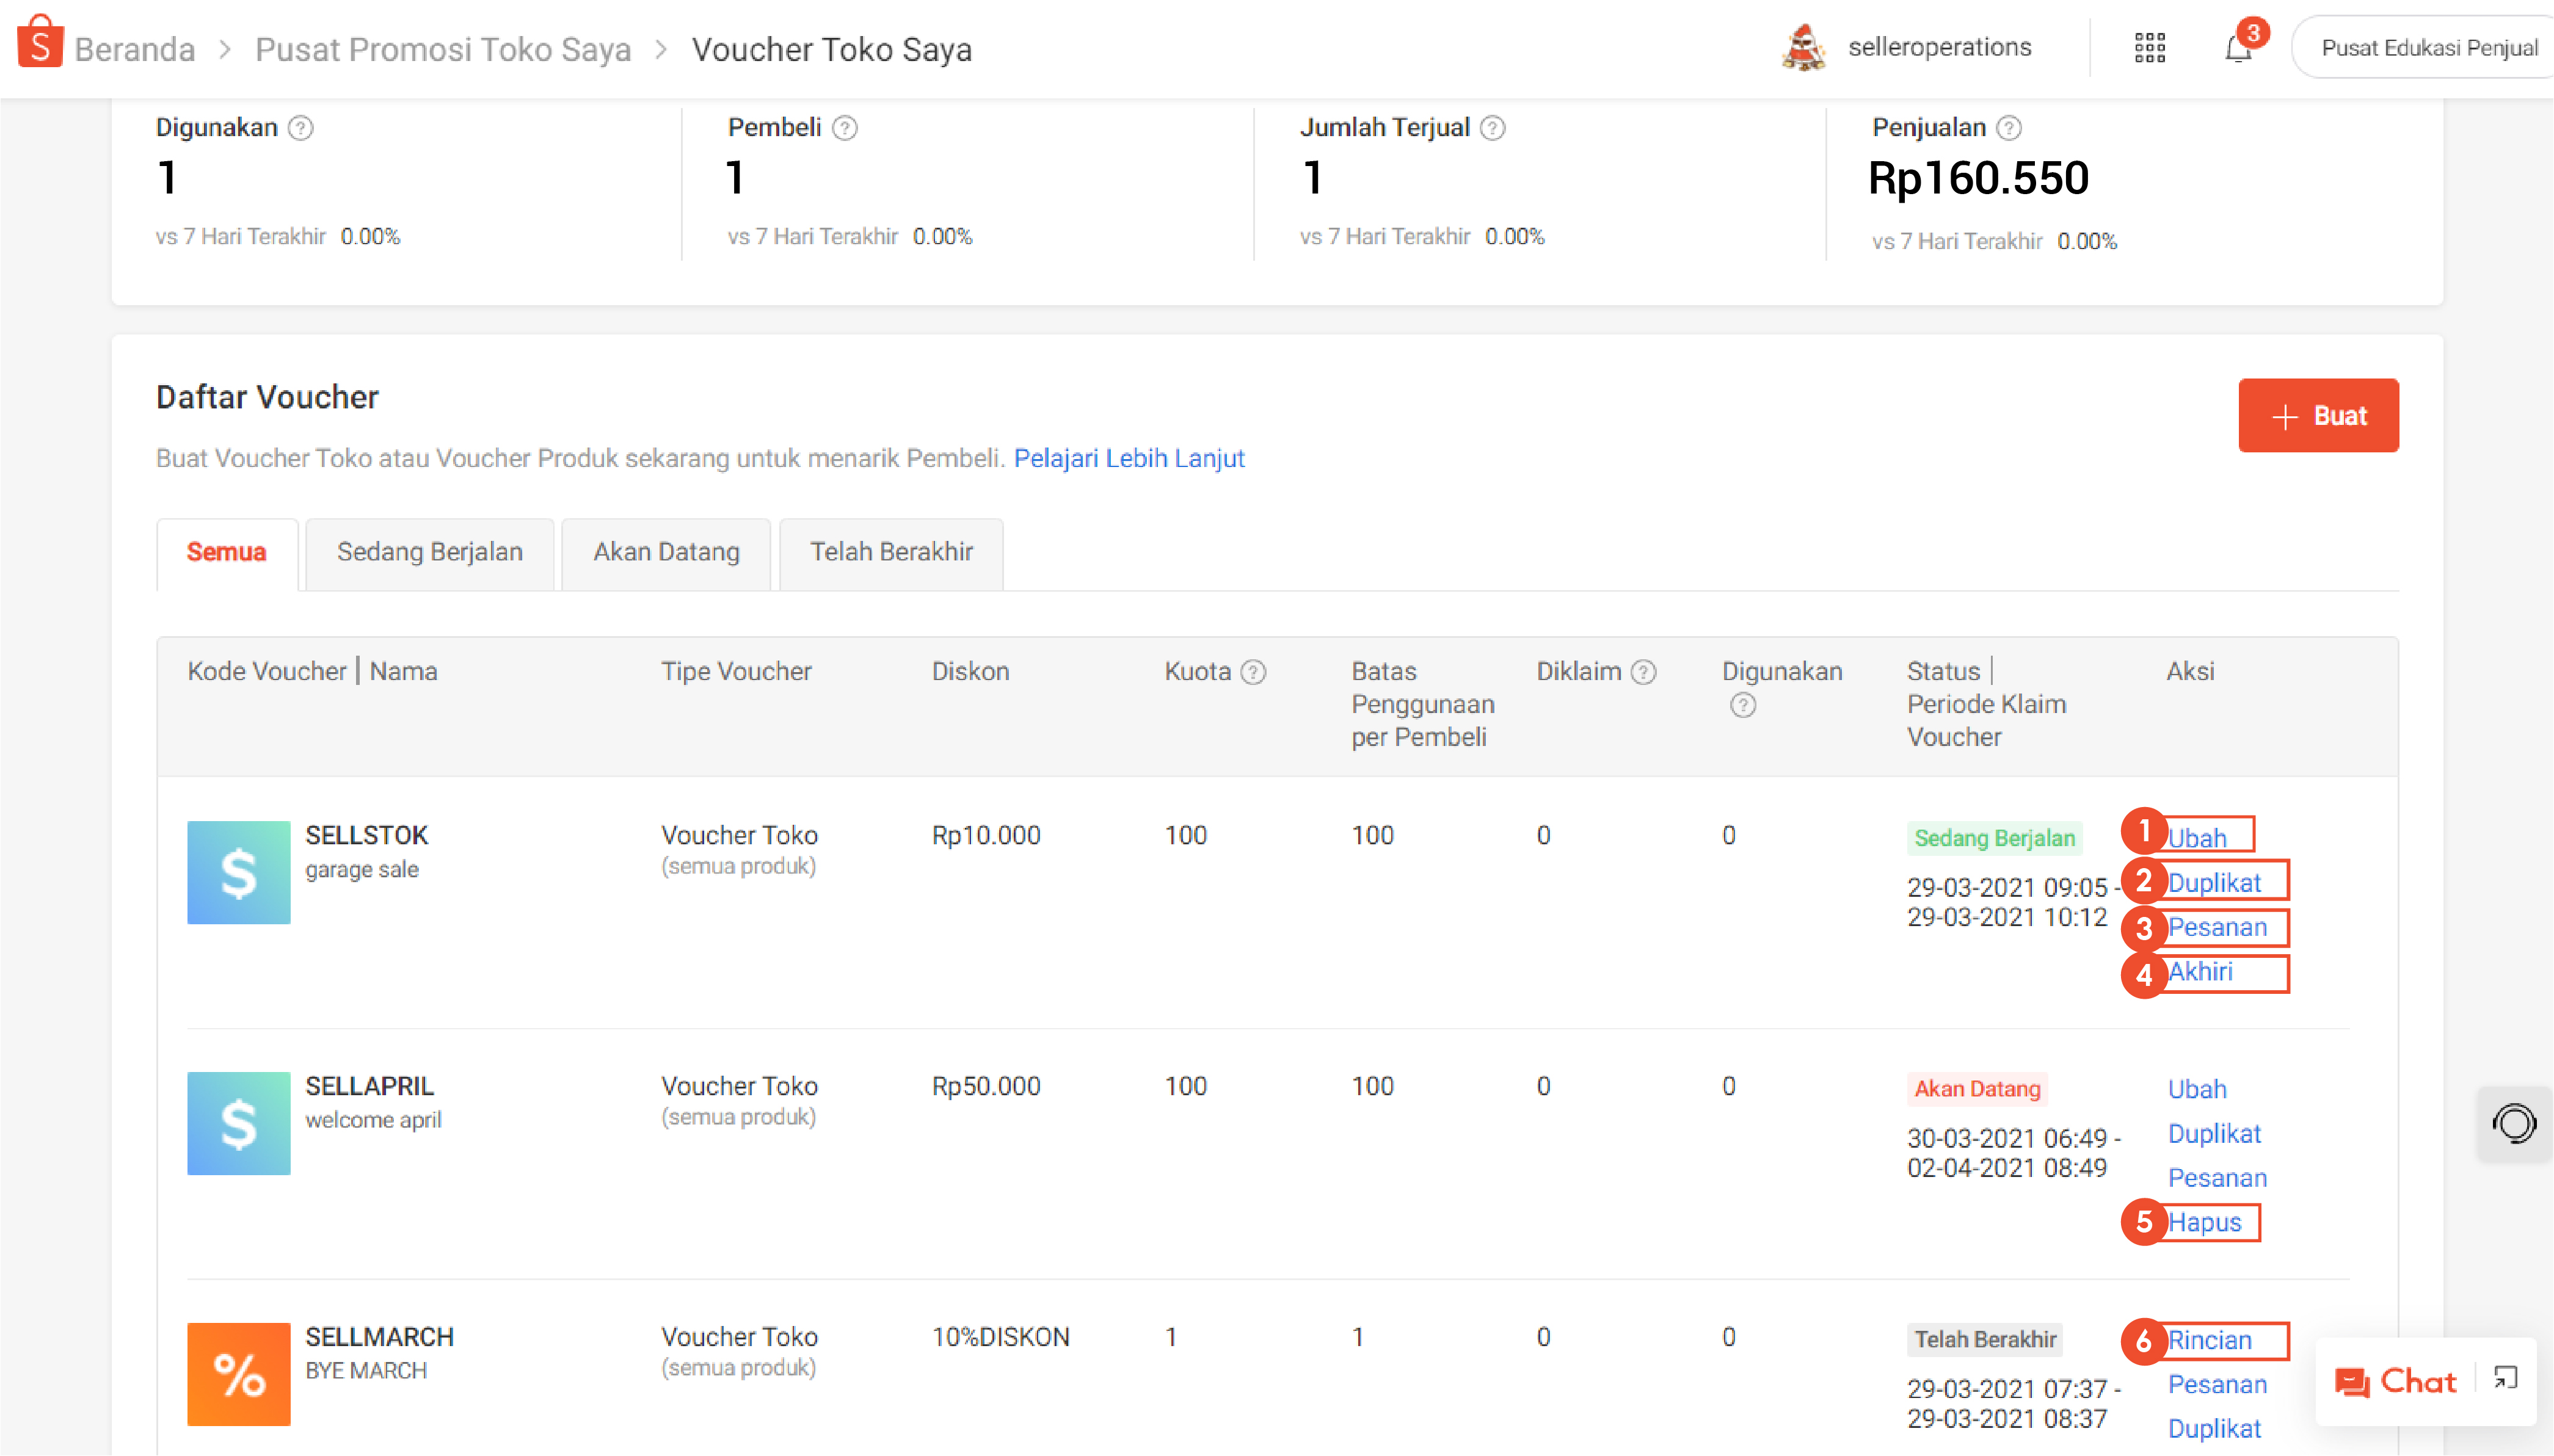Click the SELLMARCH voucher percent thumbnail
Image resolution: width=2554 pixels, height=1456 pixels.
[x=239, y=1374]
